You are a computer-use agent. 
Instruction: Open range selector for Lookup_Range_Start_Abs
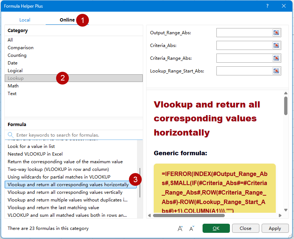tap(276, 71)
